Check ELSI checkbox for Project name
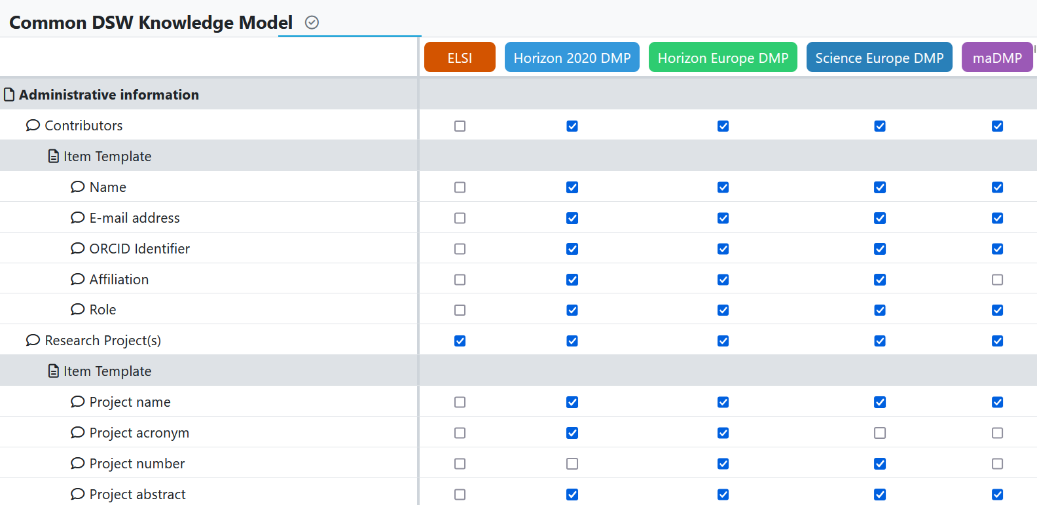 pos(460,402)
